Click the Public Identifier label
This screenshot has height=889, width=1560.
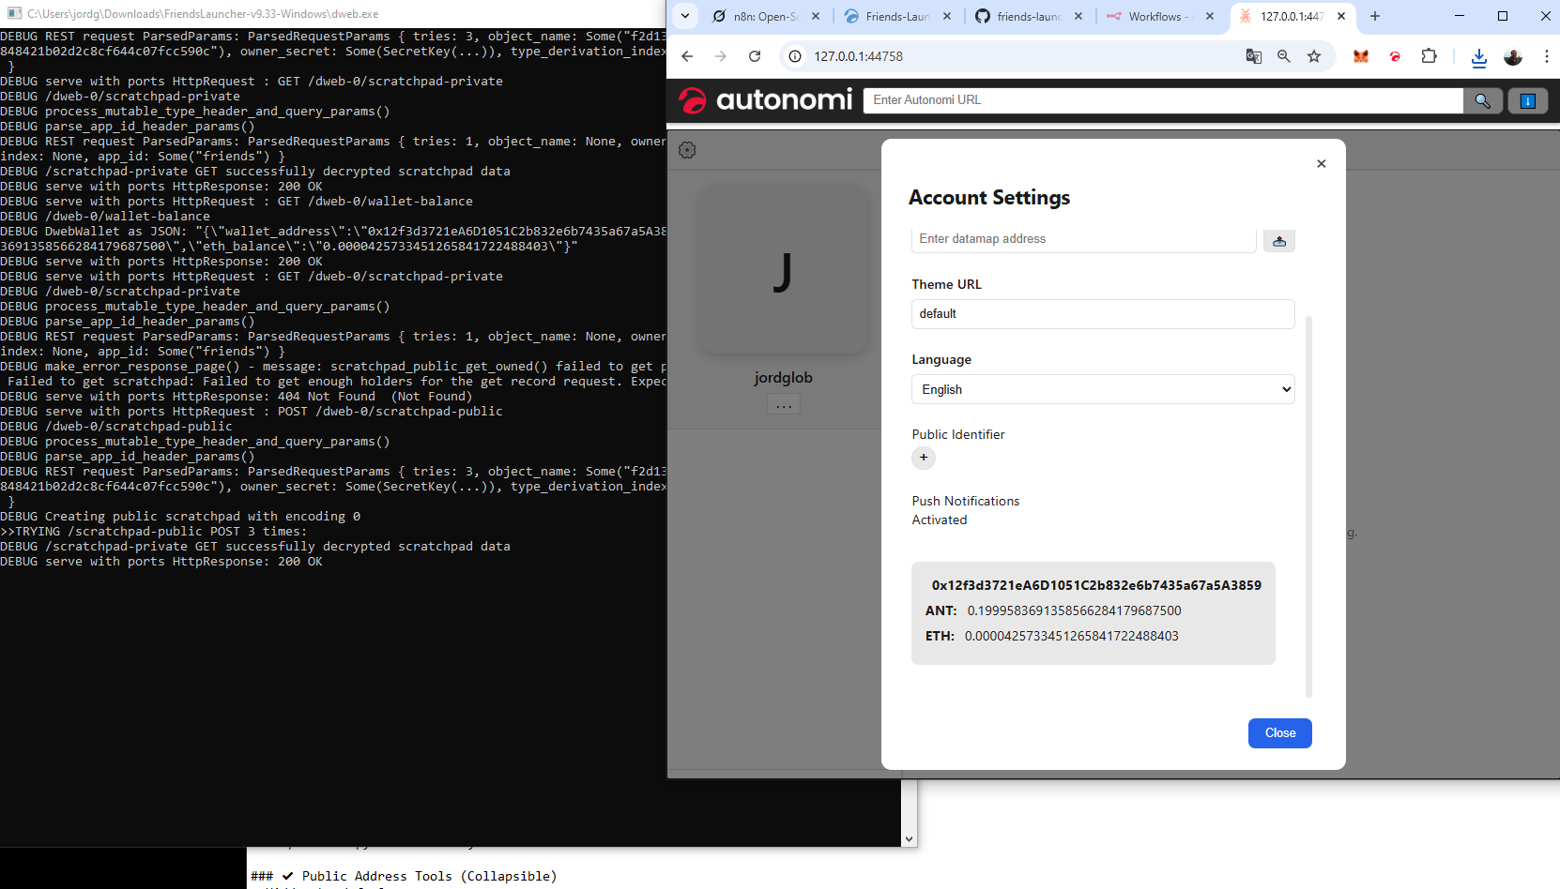point(958,434)
